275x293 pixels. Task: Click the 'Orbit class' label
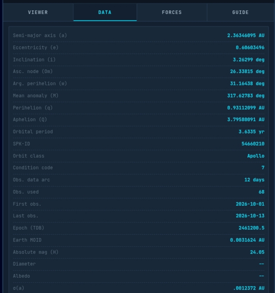pos(29,156)
